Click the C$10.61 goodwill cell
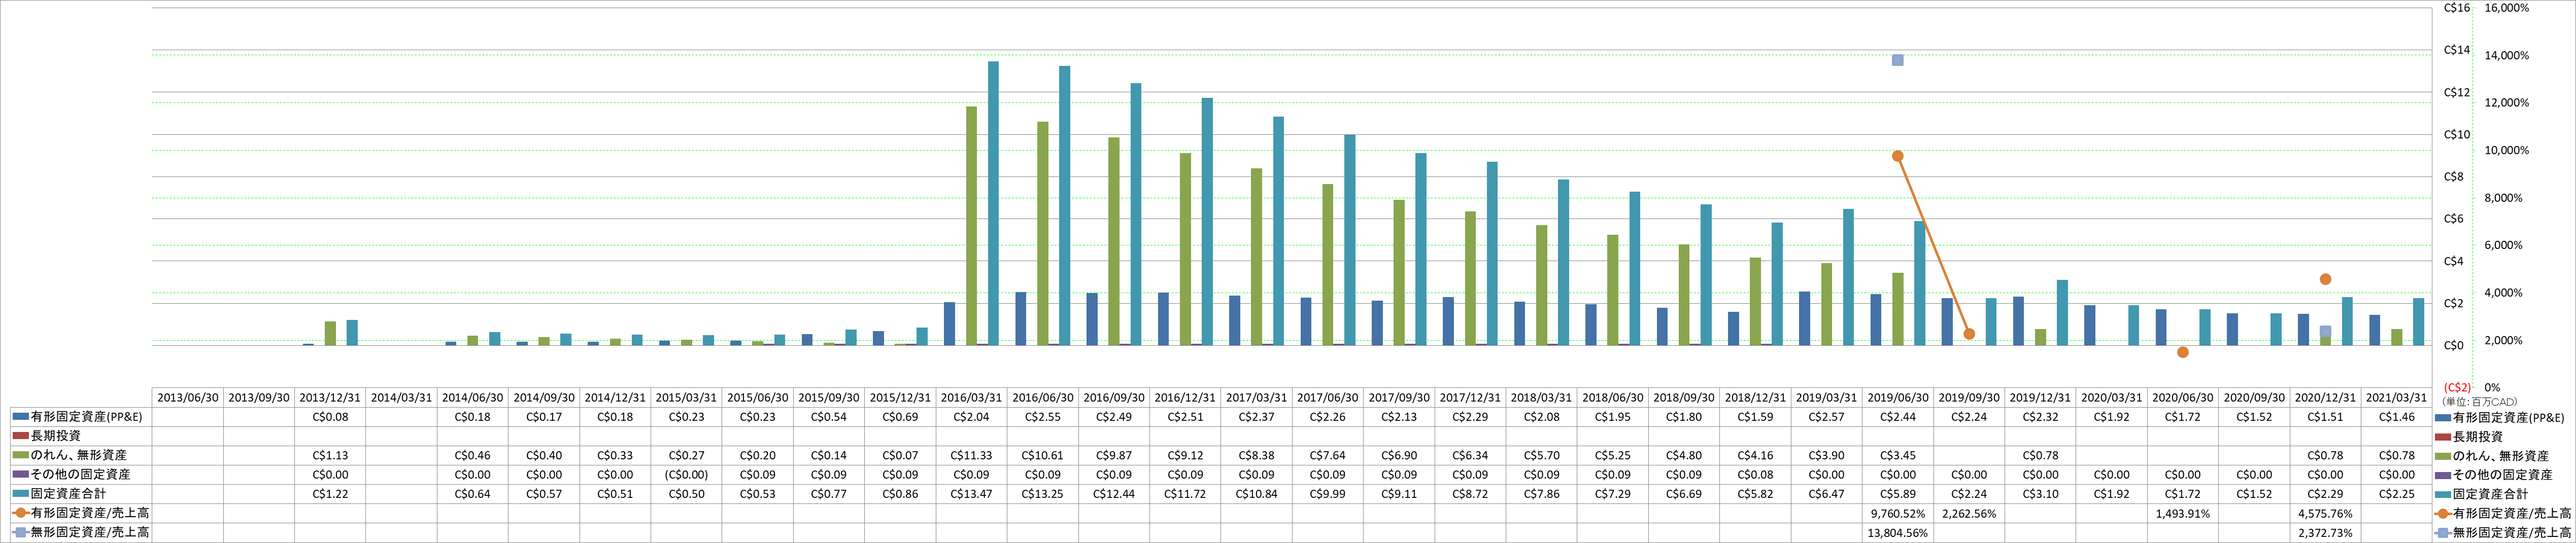The width and height of the screenshot is (2576, 543). [1043, 455]
